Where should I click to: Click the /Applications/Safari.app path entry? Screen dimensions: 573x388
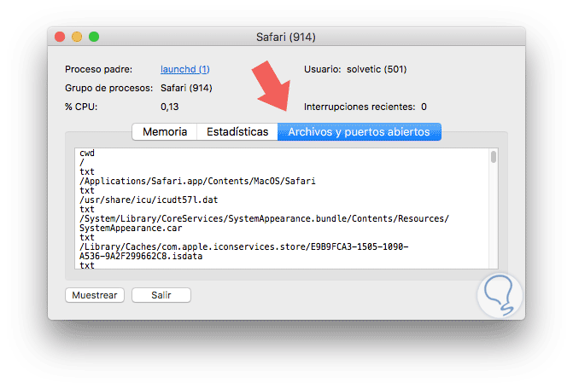[x=198, y=182]
